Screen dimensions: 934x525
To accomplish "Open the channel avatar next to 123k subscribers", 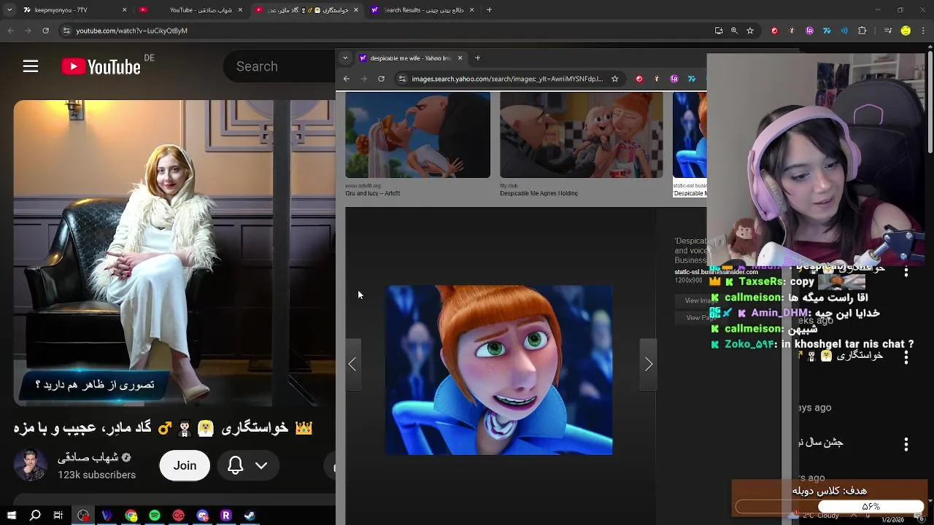I will [x=31, y=465].
